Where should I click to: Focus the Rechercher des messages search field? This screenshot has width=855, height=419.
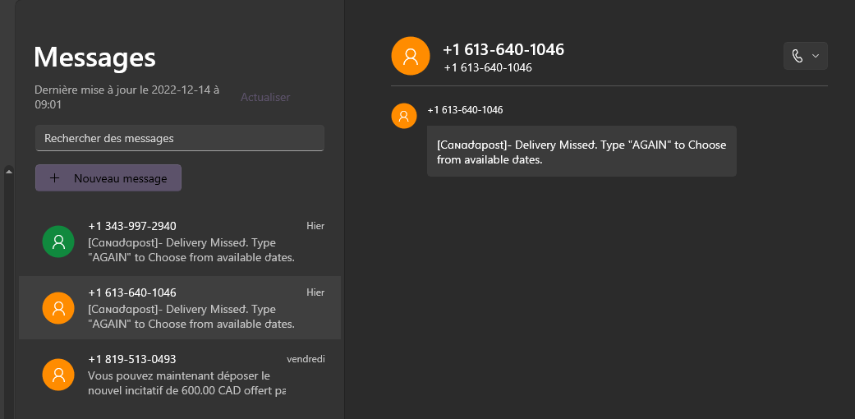pos(179,138)
